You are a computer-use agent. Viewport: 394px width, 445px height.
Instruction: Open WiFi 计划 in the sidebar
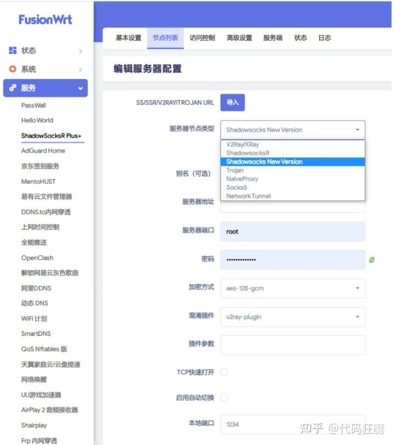pos(34,318)
